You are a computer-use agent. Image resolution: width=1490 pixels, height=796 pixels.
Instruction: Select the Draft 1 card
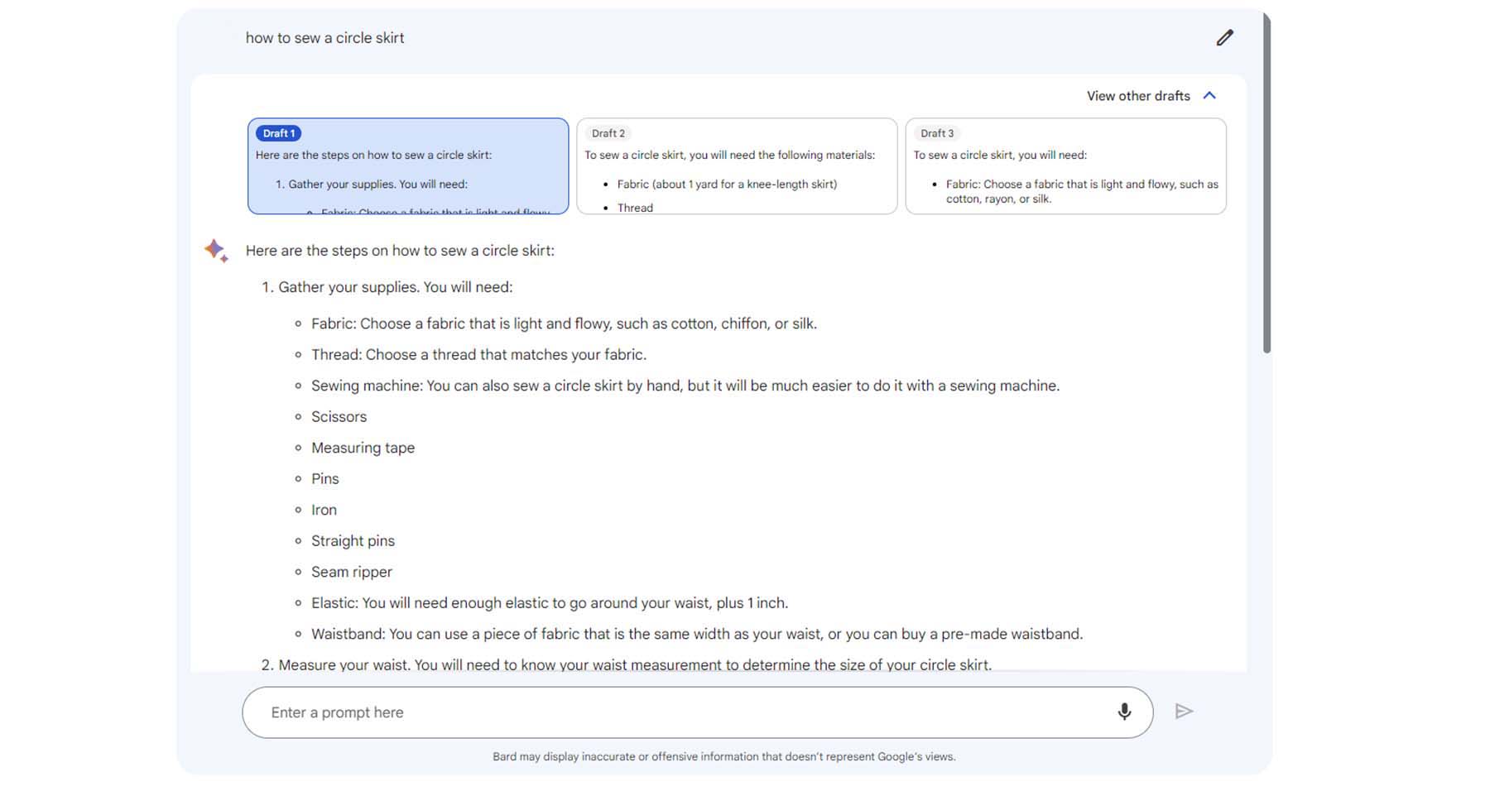pos(408,166)
